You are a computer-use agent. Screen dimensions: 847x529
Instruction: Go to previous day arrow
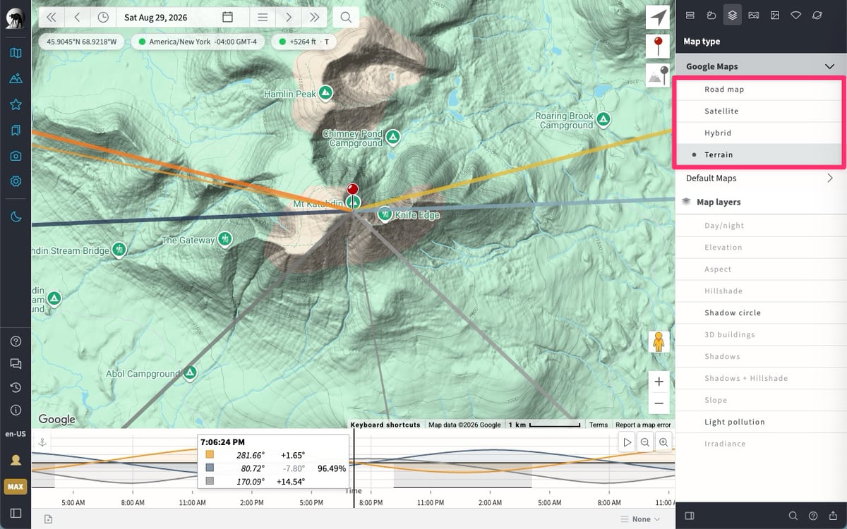click(76, 17)
